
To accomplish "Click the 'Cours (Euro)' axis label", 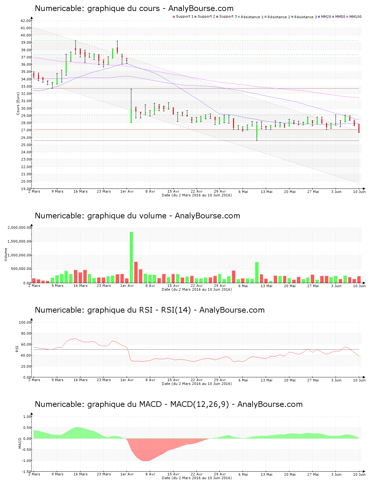I will (18, 103).
